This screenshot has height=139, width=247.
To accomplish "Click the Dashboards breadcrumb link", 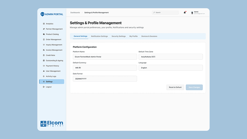I will click(x=75, y=13).
